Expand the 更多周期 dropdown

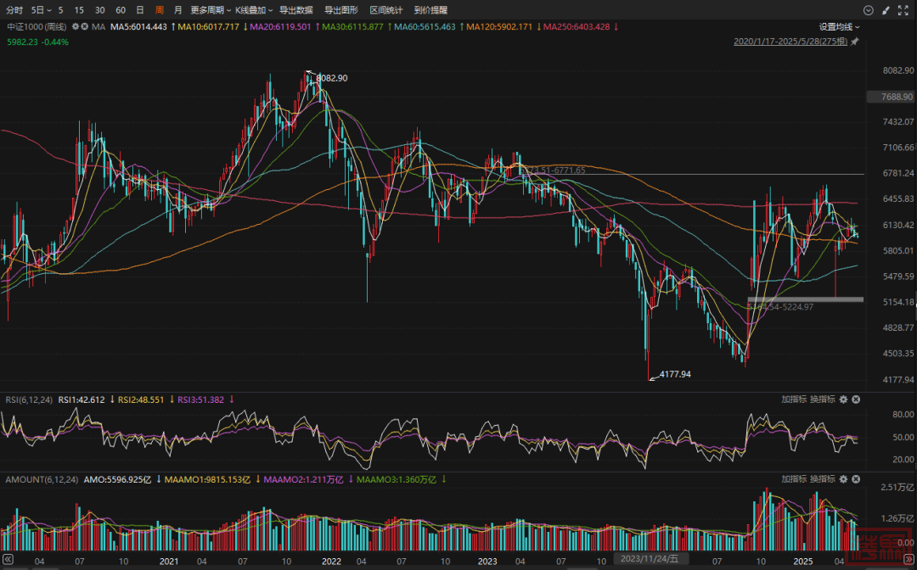pyautogui.click(x=211, y=10)
